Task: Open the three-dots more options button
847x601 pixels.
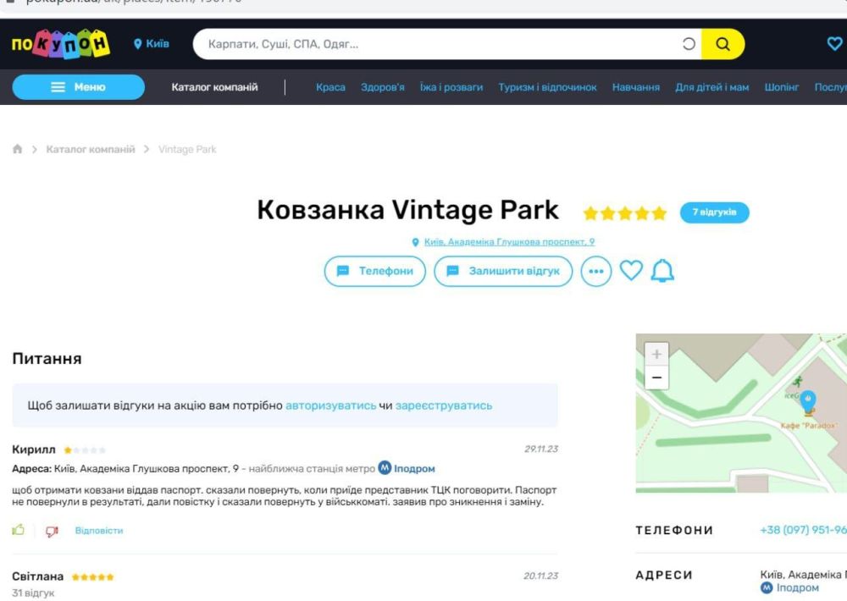Action: point(596,271)
